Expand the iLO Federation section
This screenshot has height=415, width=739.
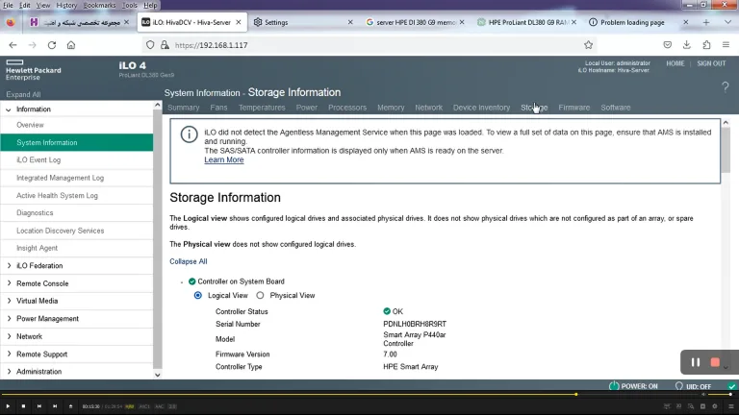[9, 266]
